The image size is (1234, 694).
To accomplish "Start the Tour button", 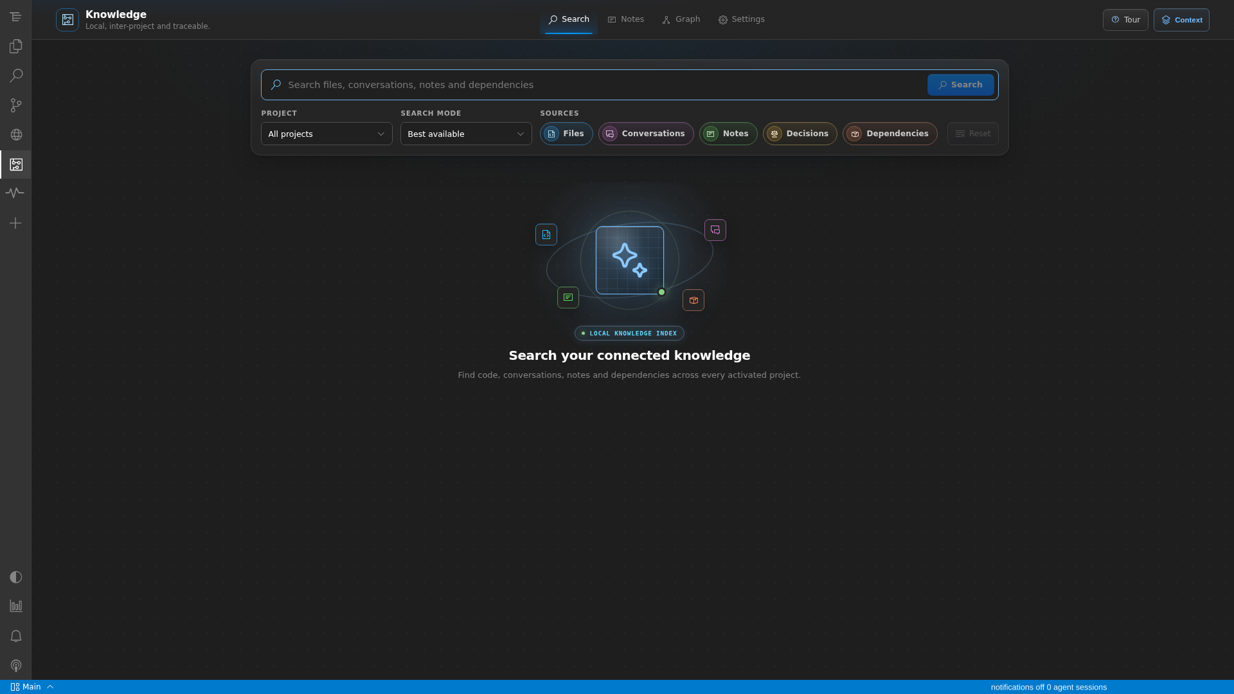I will click(1125, 20).
